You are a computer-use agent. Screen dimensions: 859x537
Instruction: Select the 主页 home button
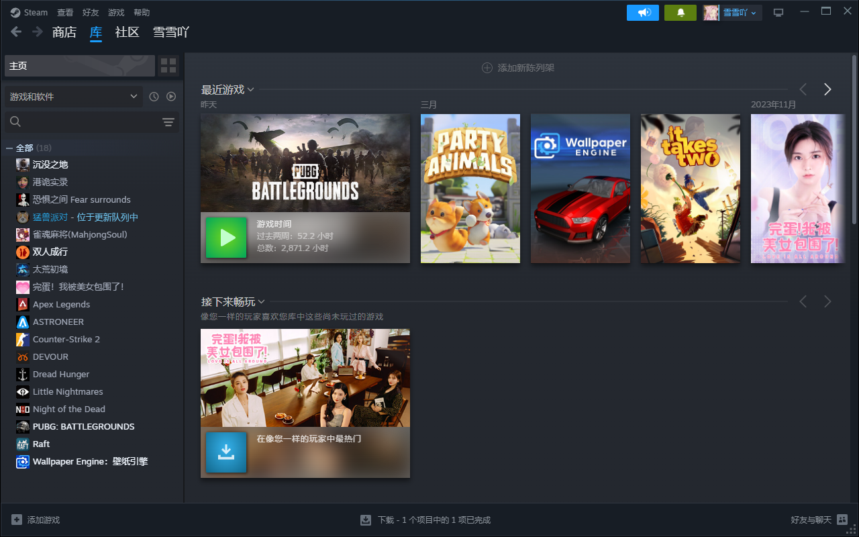80,66
